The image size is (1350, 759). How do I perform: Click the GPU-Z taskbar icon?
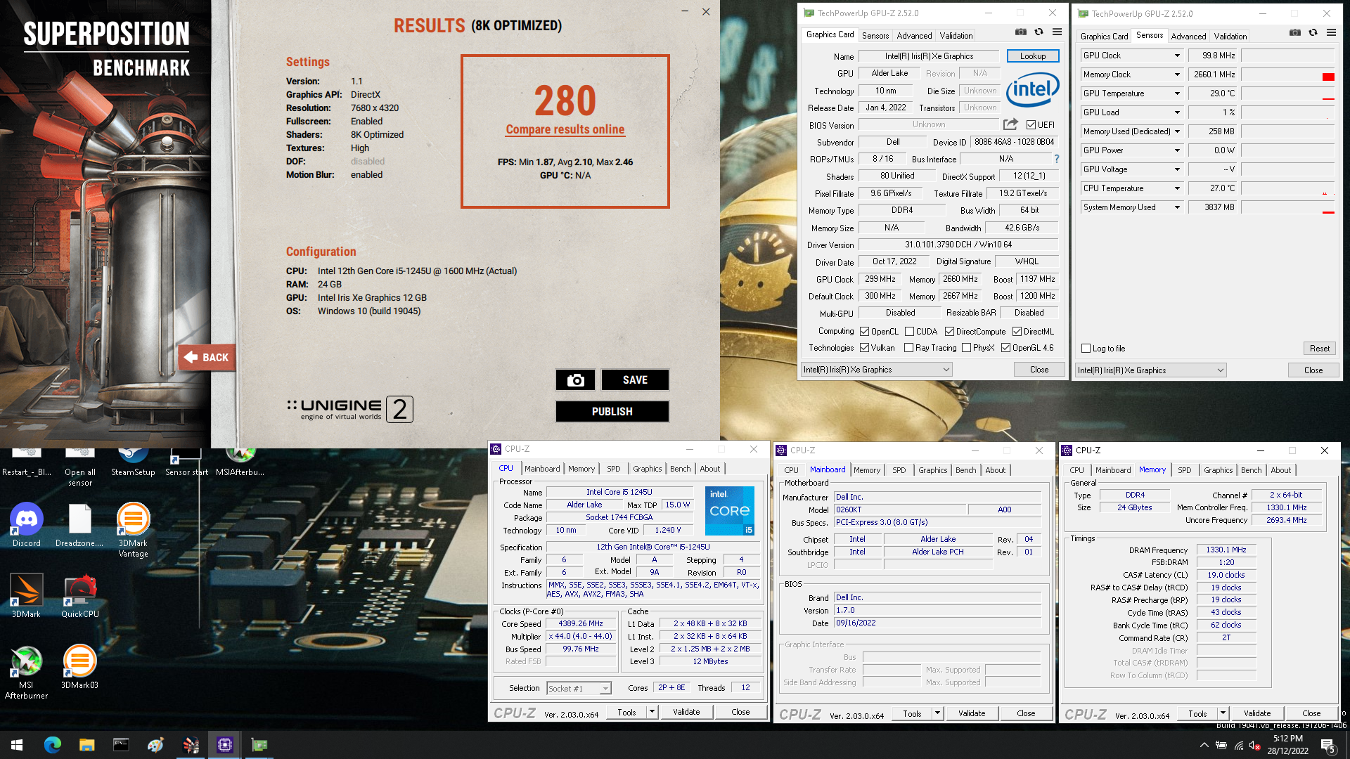(259, 745)
